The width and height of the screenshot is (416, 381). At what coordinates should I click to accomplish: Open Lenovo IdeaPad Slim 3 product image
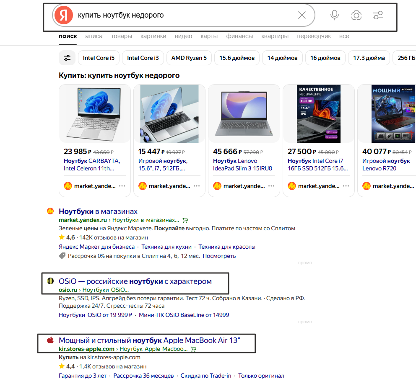pos(244,113)
